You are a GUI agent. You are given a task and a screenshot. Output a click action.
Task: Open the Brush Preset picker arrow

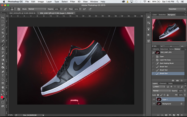(x=15, y=9)
